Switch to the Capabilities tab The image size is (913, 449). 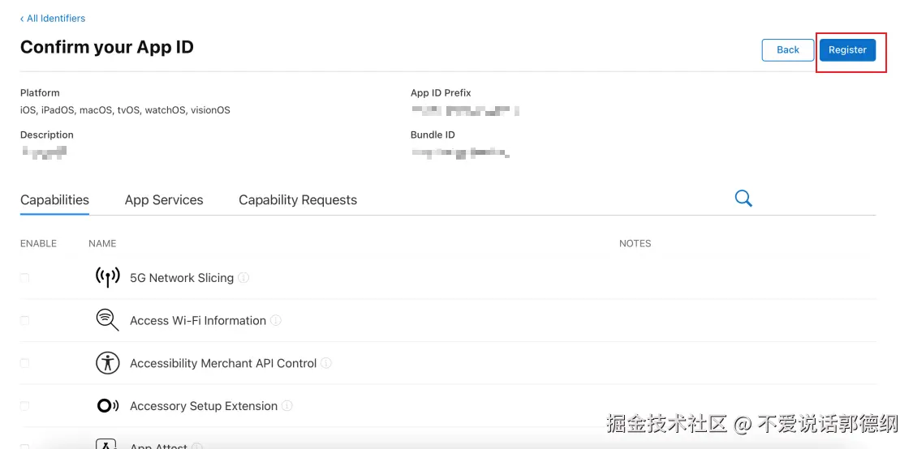[54, 200]
